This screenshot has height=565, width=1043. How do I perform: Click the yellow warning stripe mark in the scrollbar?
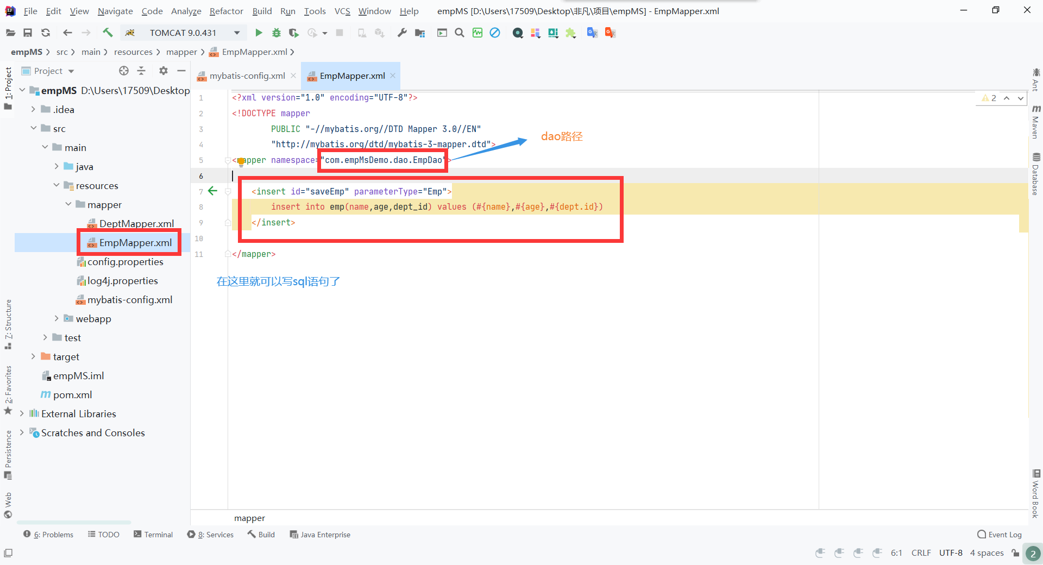pos(1024,223)
